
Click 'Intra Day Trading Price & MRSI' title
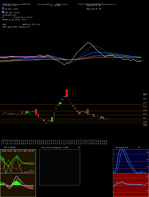(61, 147)
